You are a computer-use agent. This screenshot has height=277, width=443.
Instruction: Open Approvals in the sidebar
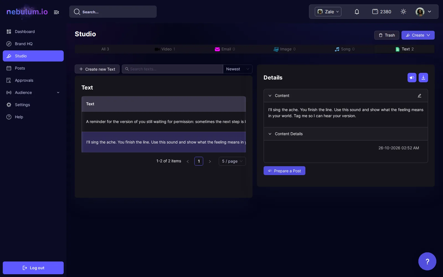pos(33,80)
